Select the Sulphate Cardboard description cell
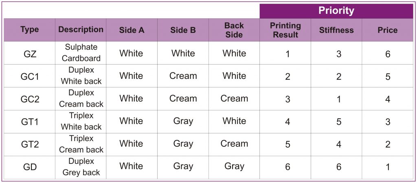The width and height of the screenshot is (417, 183). 81,53
